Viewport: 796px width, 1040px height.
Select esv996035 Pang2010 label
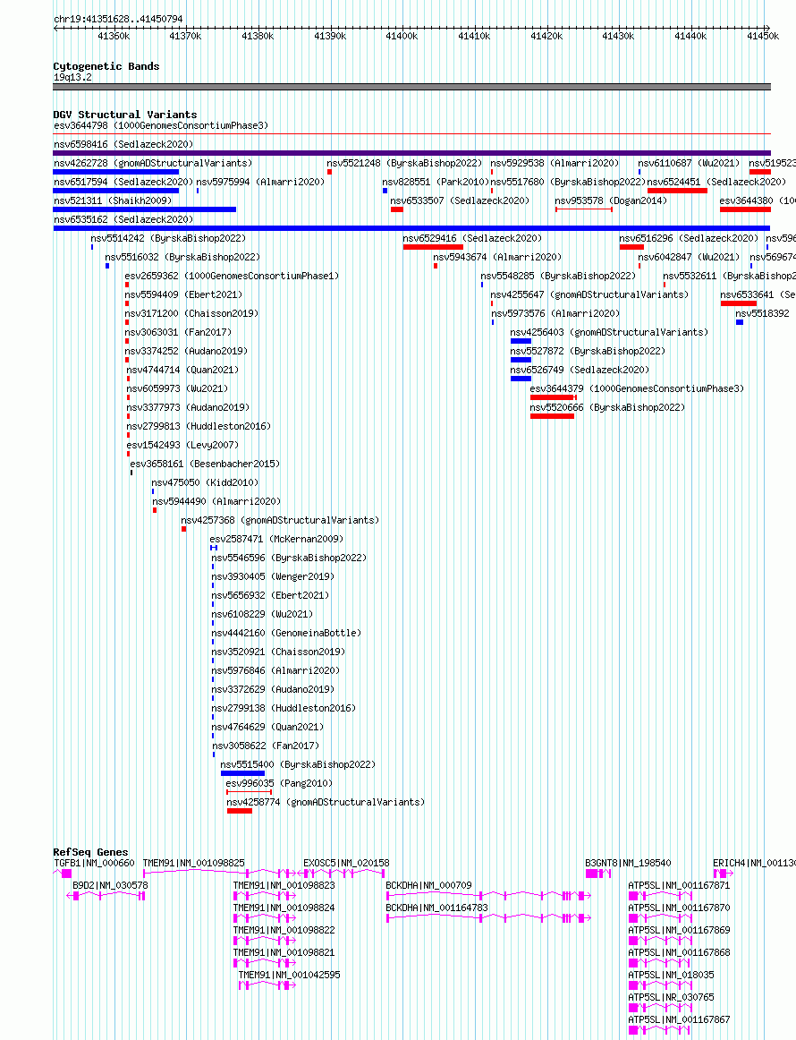coord(279,783)
